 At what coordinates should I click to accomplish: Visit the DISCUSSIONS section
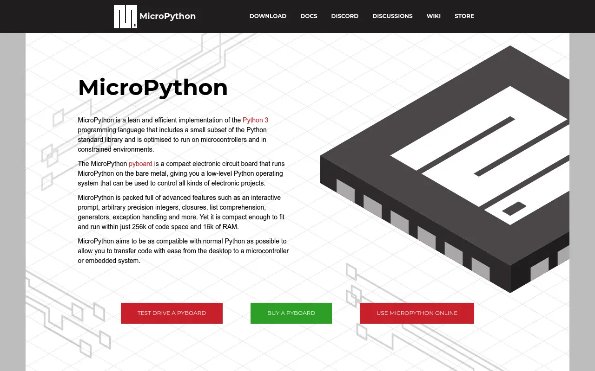(x=392, y=16)
